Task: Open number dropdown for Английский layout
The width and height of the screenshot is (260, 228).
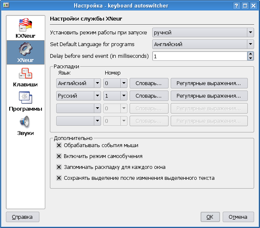Action: point(115,83)
